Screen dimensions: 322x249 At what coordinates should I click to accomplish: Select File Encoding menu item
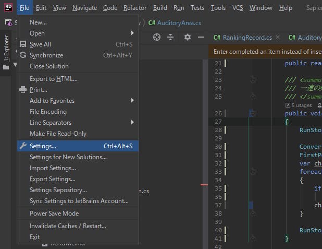(x=78, y=112)
